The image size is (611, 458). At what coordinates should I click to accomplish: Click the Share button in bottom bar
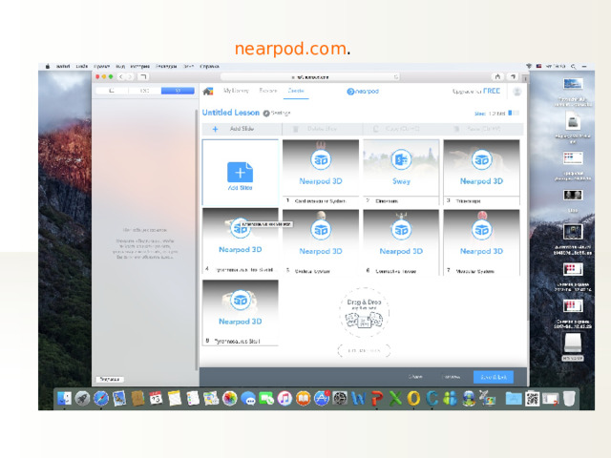click(415, 377)
